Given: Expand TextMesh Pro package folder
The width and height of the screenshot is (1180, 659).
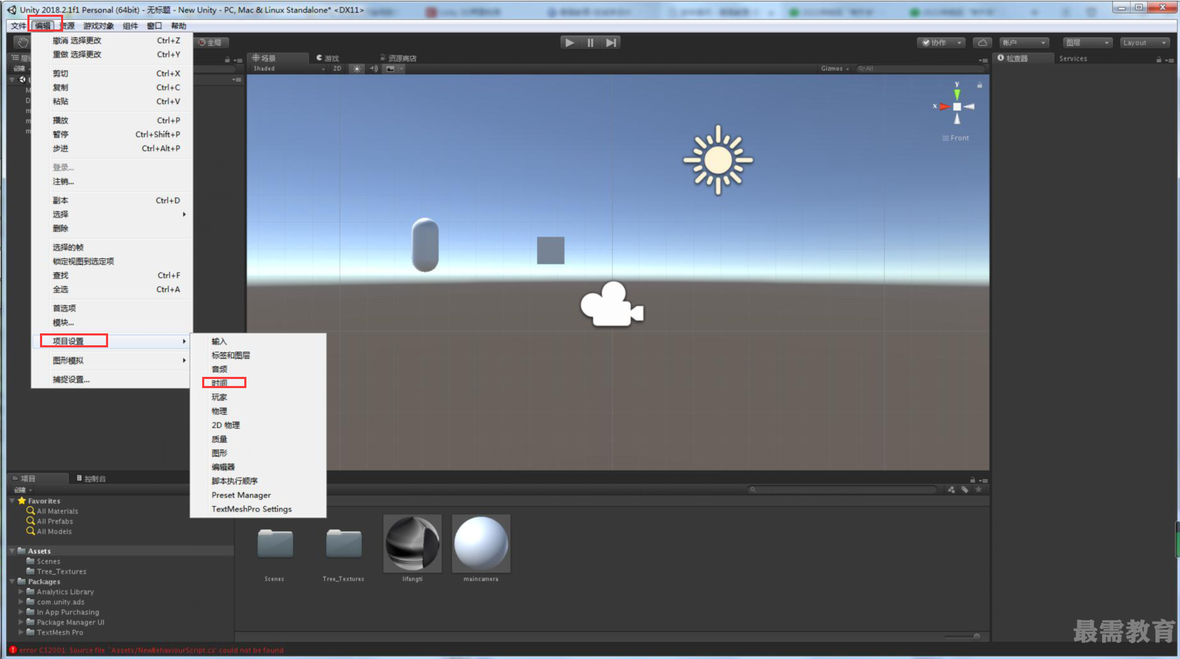Looking at the screenshot, I should point(20,632).
